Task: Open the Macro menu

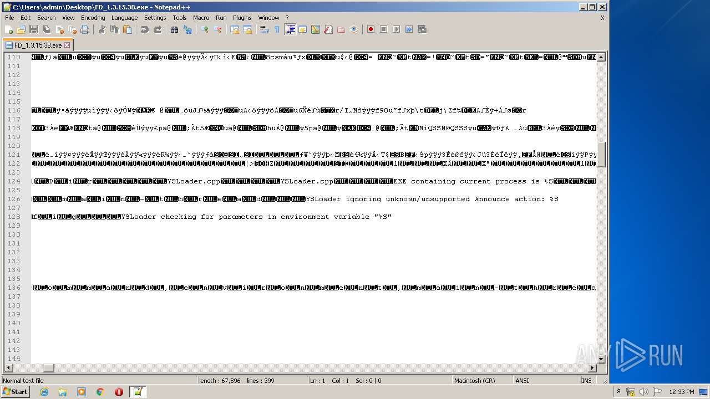Action: tap(201, 18)
